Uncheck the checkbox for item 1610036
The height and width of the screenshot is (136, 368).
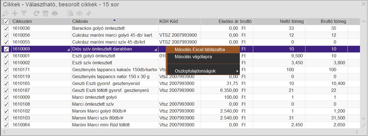(x=6, y=28)
